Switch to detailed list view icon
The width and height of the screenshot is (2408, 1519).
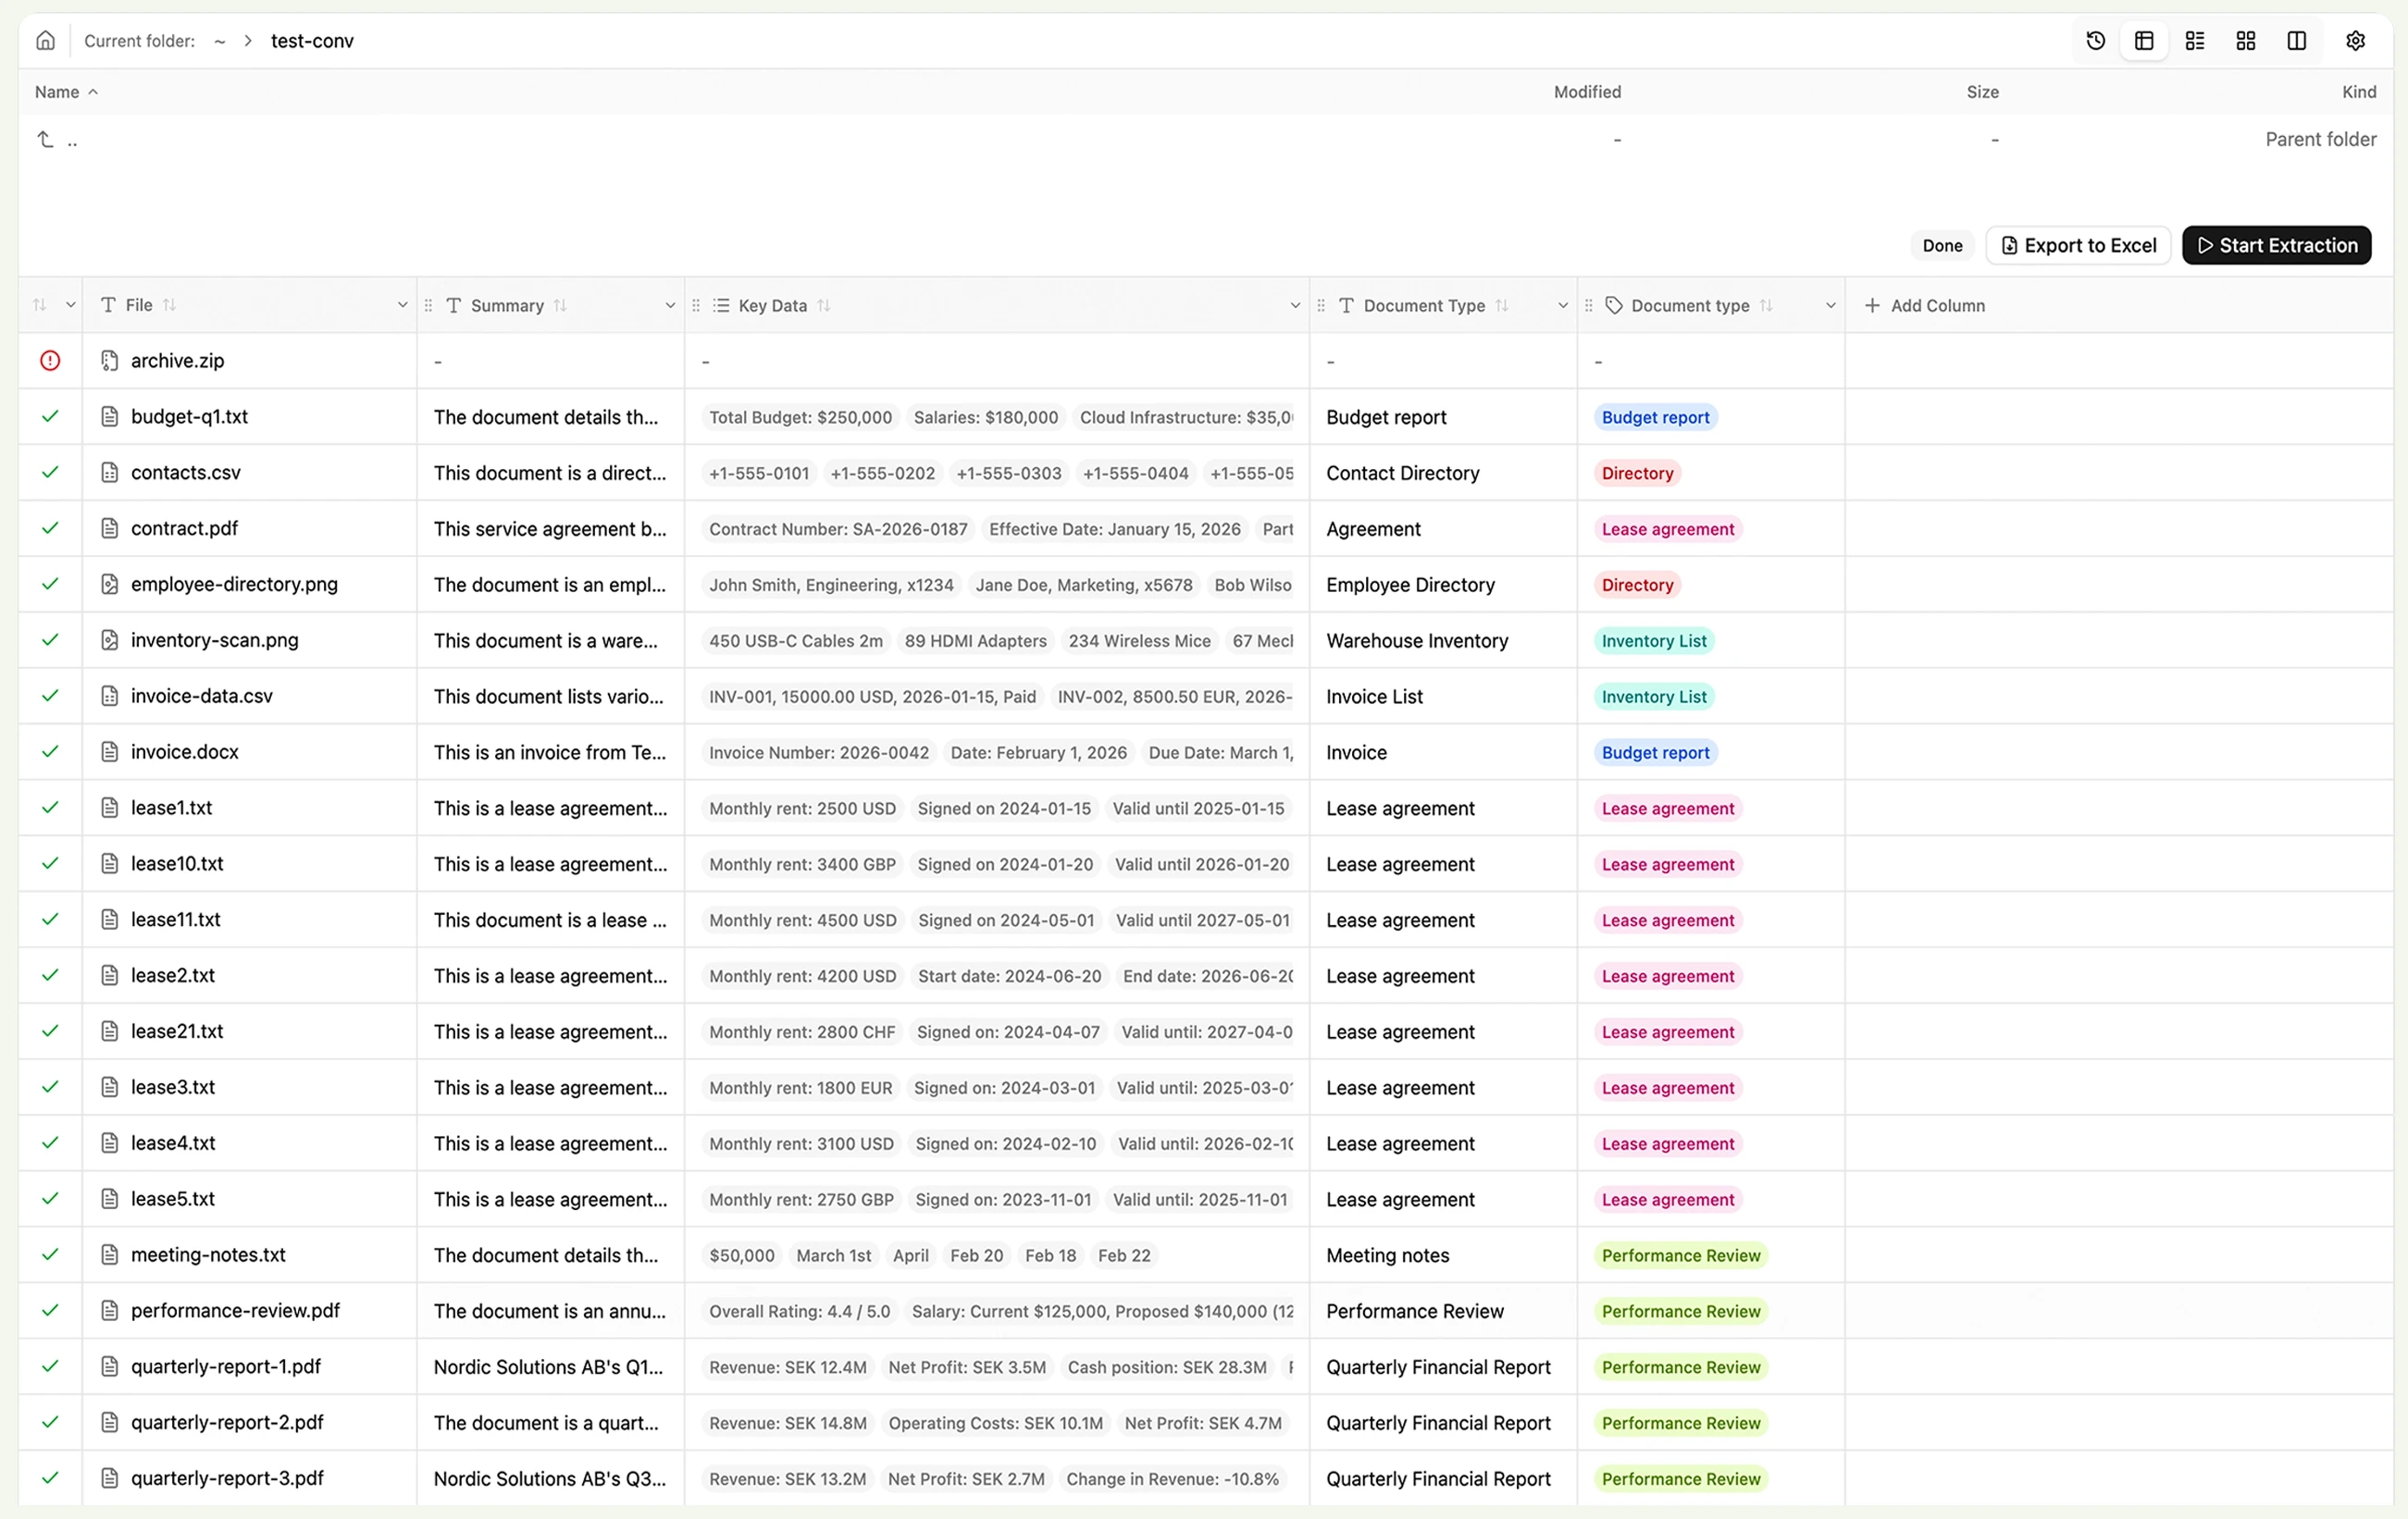coord(2195,41)
